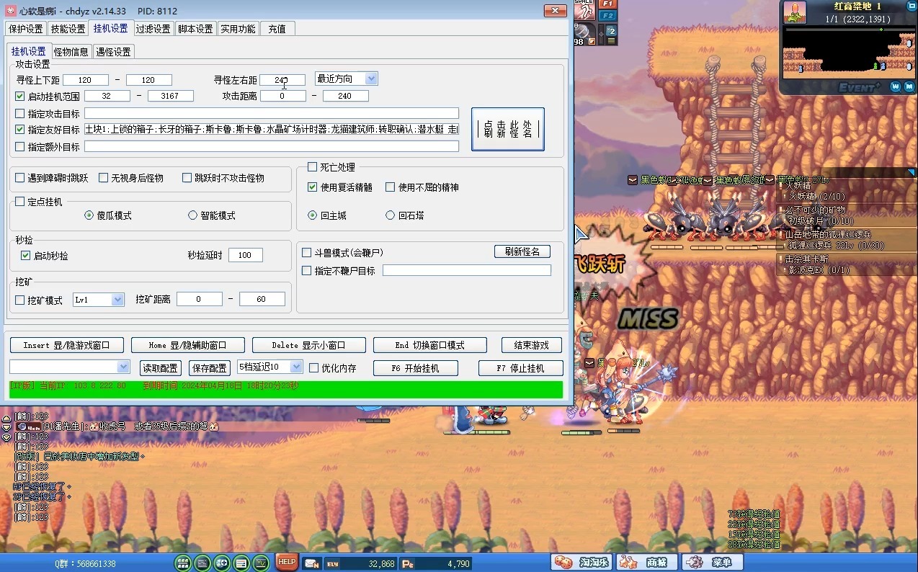Screen dimensions: 918x572
Task: Switch to 技能设置 tab
Action: click(68, 29)
